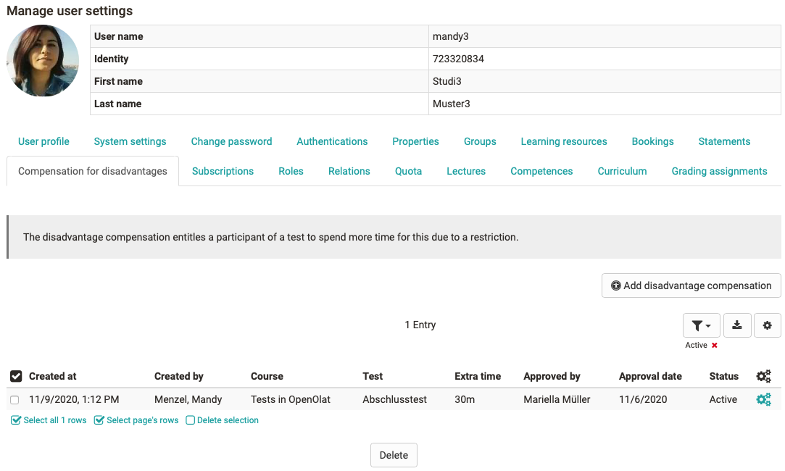
Task: Open the Relations tab
Action: pyautogui.click(x=349, y=171)
